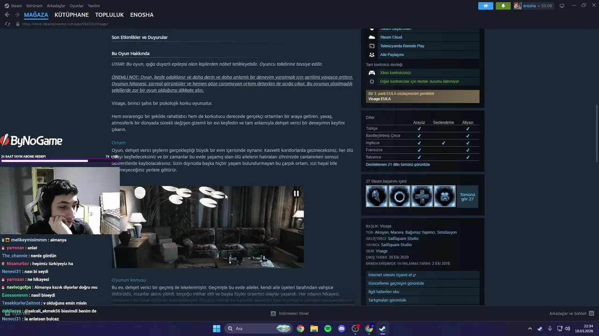Open the Macera genre link
Screen dimensions: 599x336
397,232
